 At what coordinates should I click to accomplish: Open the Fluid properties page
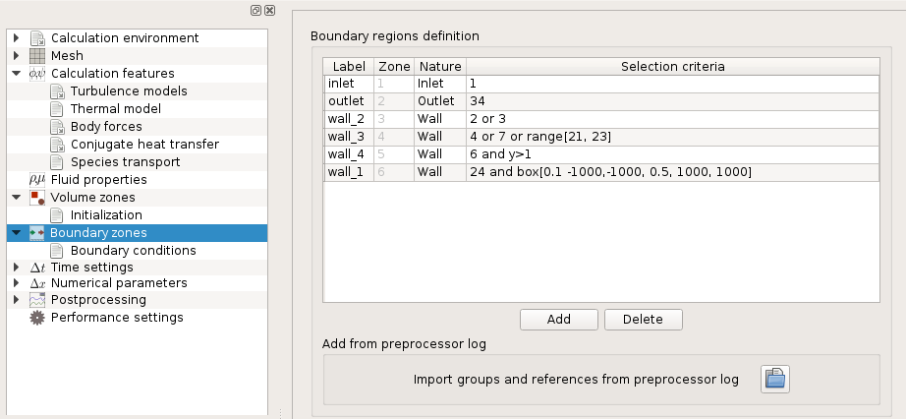[99, 180]
